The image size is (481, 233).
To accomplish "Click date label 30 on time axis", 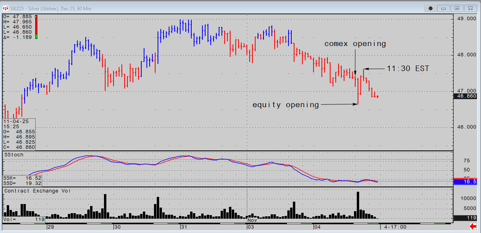I will pyautogui.click(x=117, y=227).
